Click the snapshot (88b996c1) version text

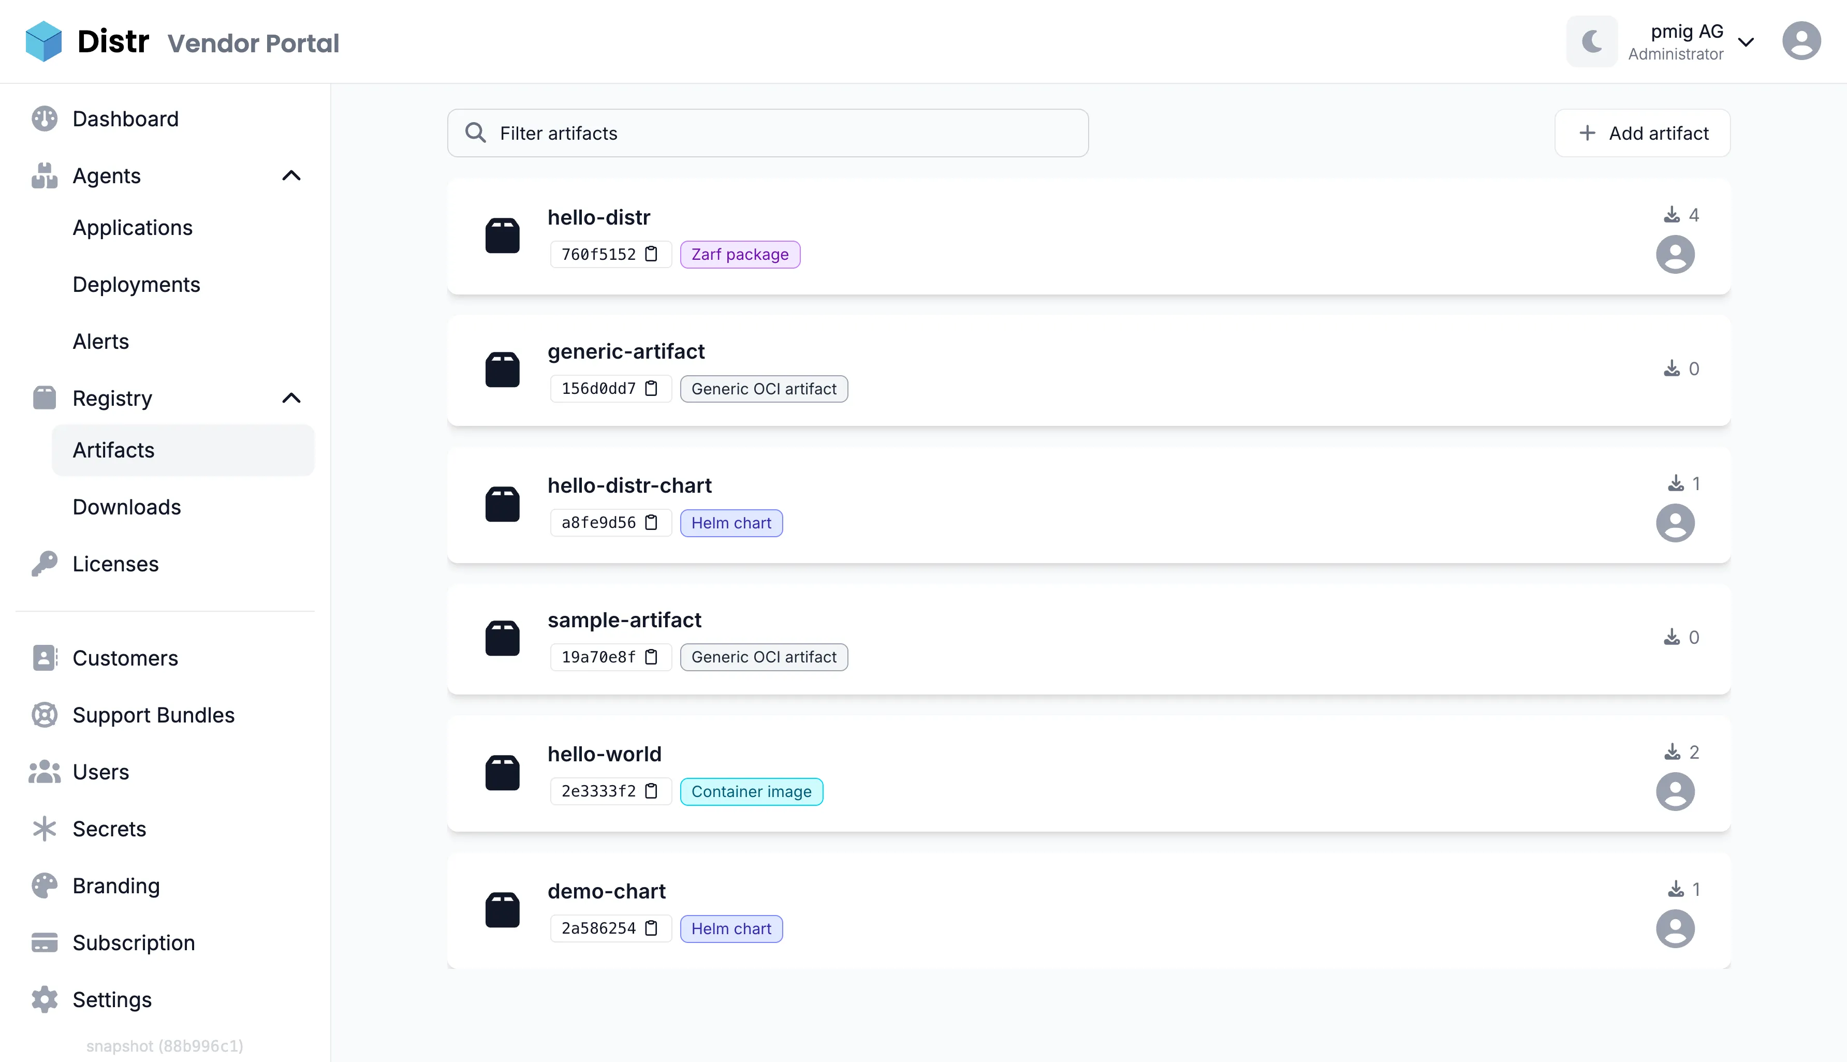coord(165,1046)
